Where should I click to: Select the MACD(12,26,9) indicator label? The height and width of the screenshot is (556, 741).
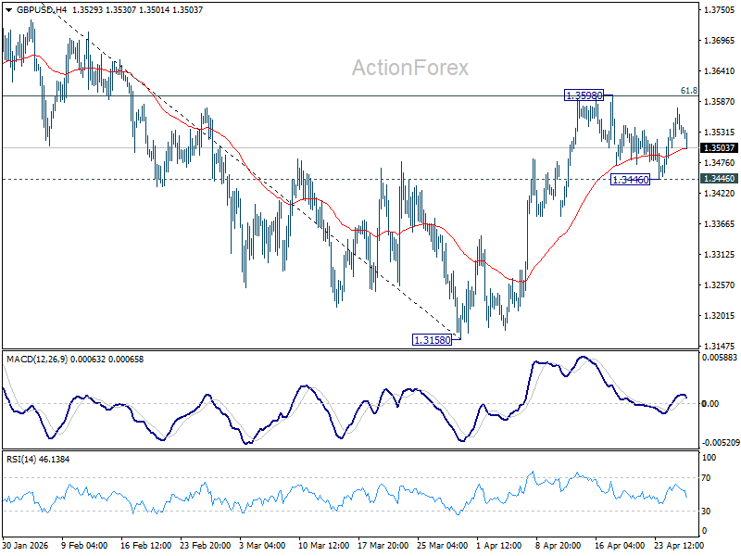point(38,360)
